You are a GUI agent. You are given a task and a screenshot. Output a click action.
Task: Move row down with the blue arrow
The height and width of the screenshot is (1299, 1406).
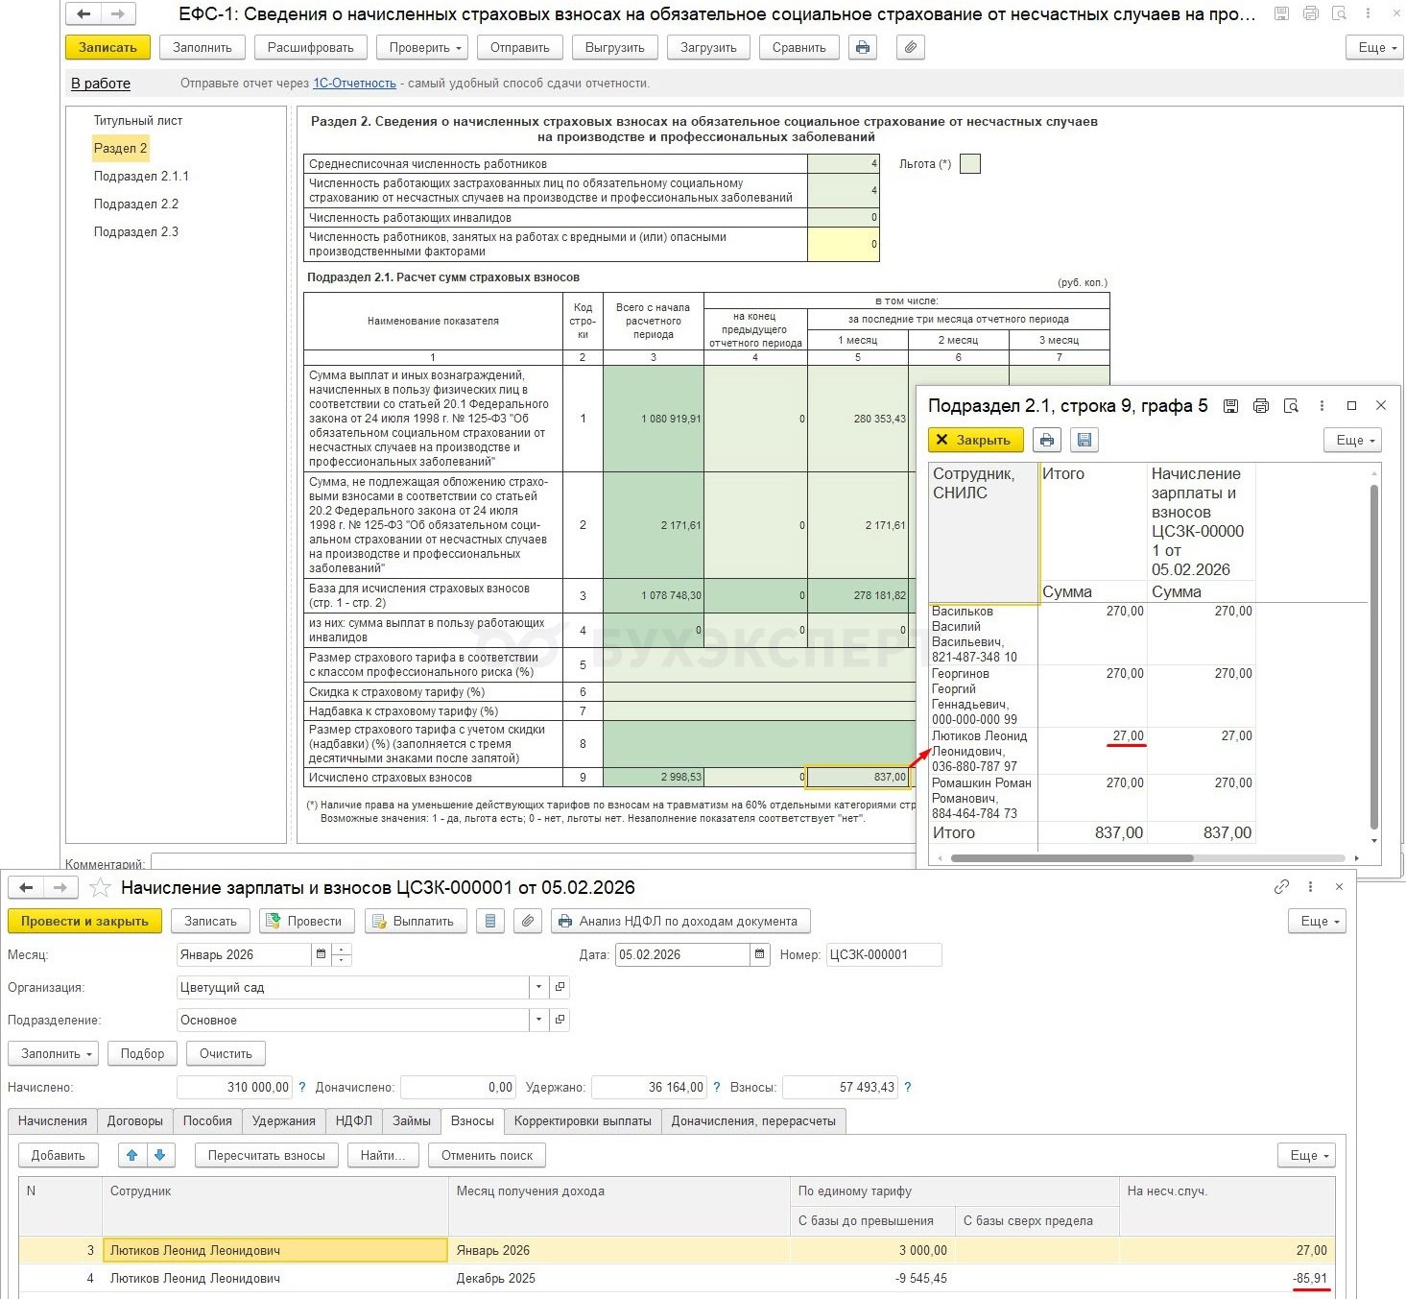(160, 1155)
